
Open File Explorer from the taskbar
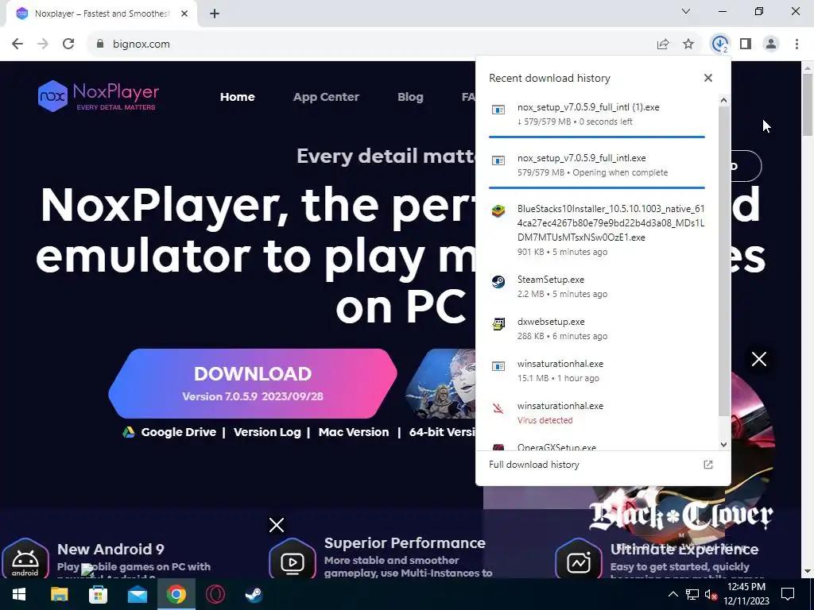[59, 594]
